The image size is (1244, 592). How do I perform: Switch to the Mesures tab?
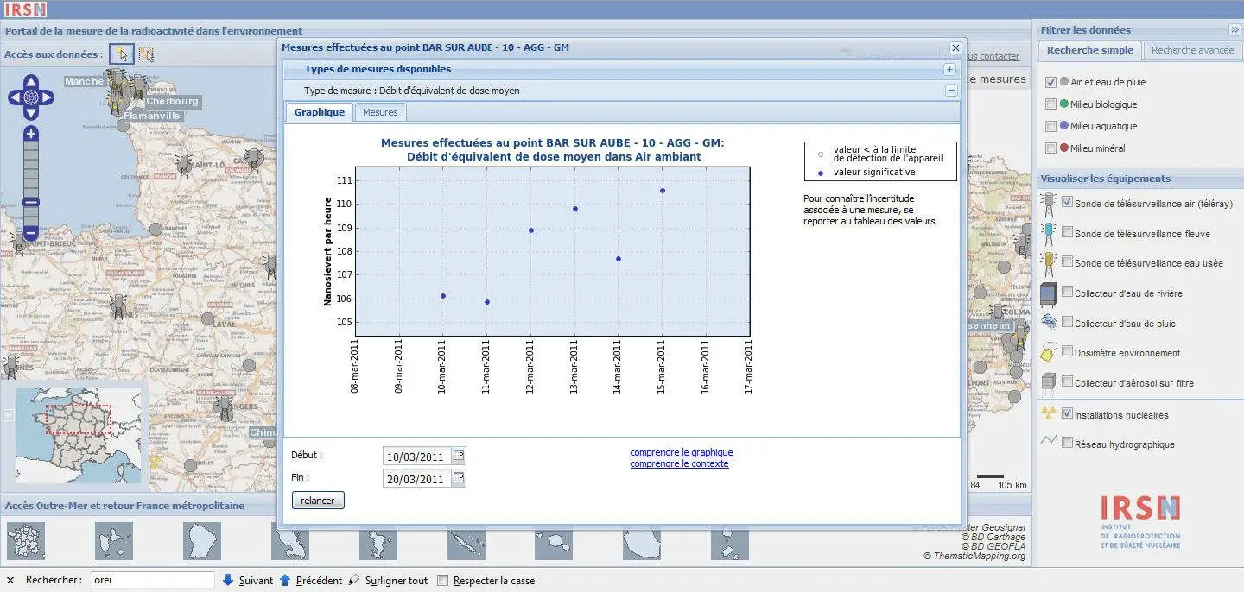(380, 112)
